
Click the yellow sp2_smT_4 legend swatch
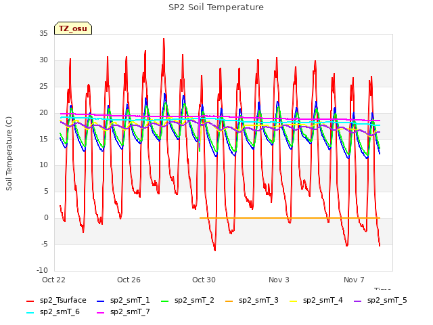(x=294, y=301)
